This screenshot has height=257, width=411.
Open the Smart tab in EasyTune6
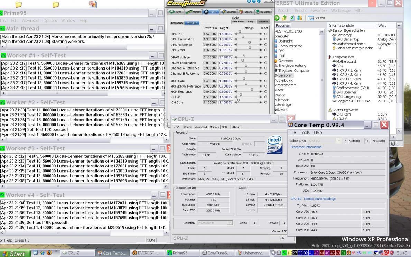coord(246,12)
